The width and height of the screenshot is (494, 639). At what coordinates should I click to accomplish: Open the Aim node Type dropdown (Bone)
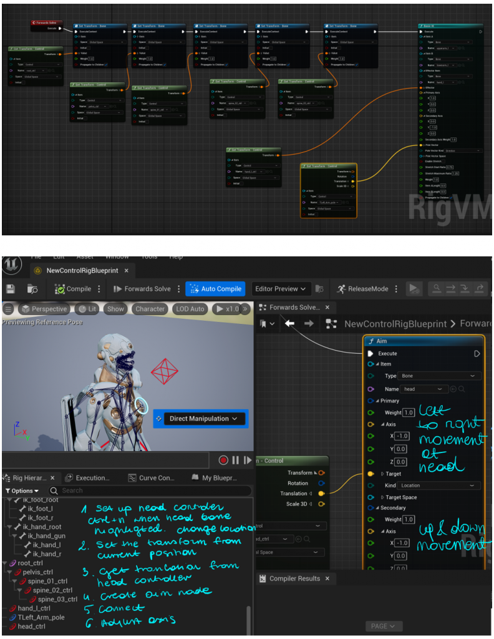click(440, 376)
